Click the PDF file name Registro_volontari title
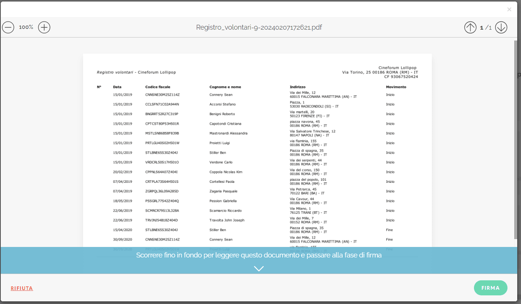Screen dimensions: 521x304 coord(259,27)
